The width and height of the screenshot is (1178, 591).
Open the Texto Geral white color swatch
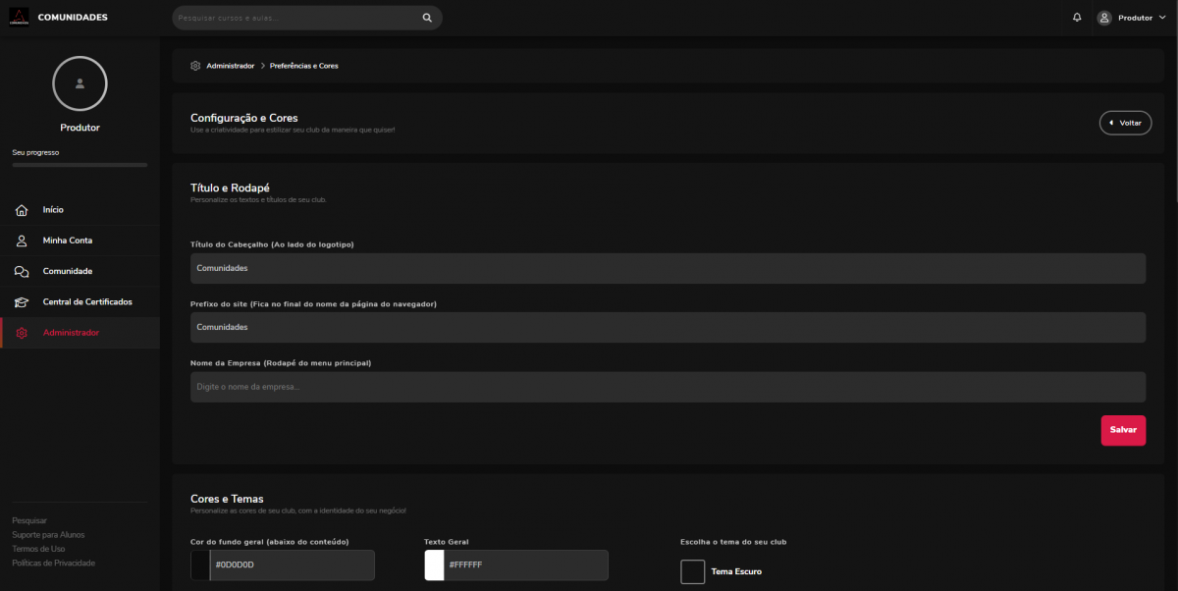pos(434,565)
